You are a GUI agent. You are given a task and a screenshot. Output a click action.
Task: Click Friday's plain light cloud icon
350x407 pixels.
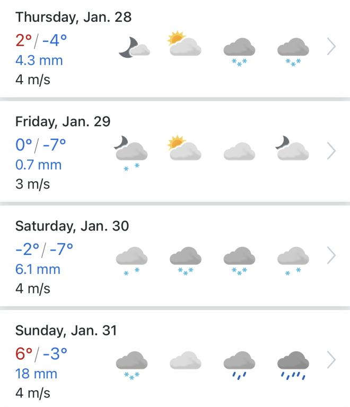pyautogui.click(x=239, y=151)
